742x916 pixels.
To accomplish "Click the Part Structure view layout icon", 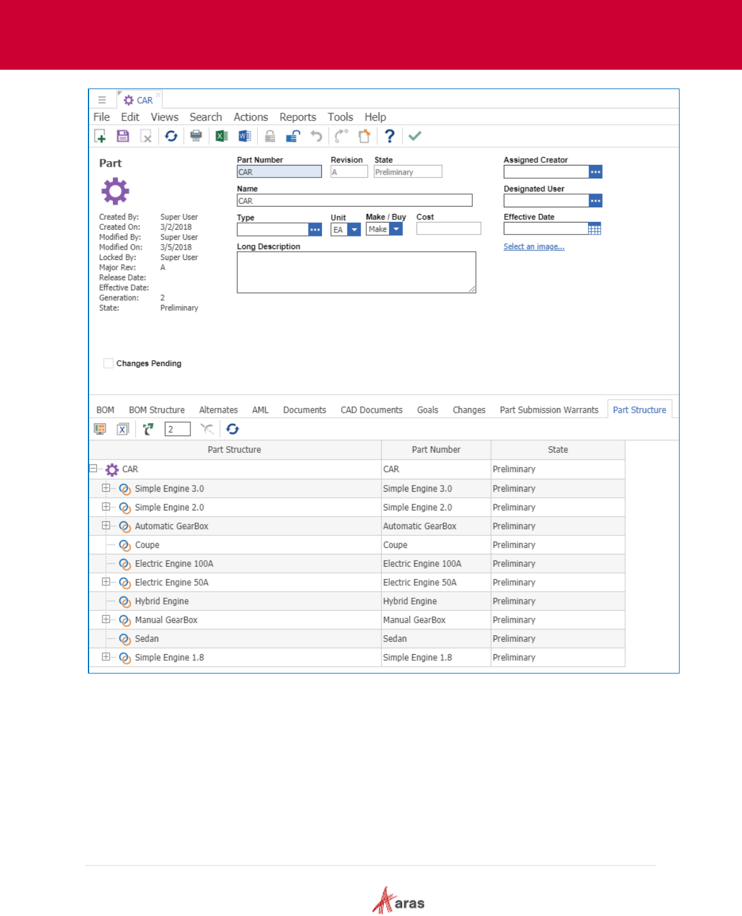I will [x=100, y=429].
